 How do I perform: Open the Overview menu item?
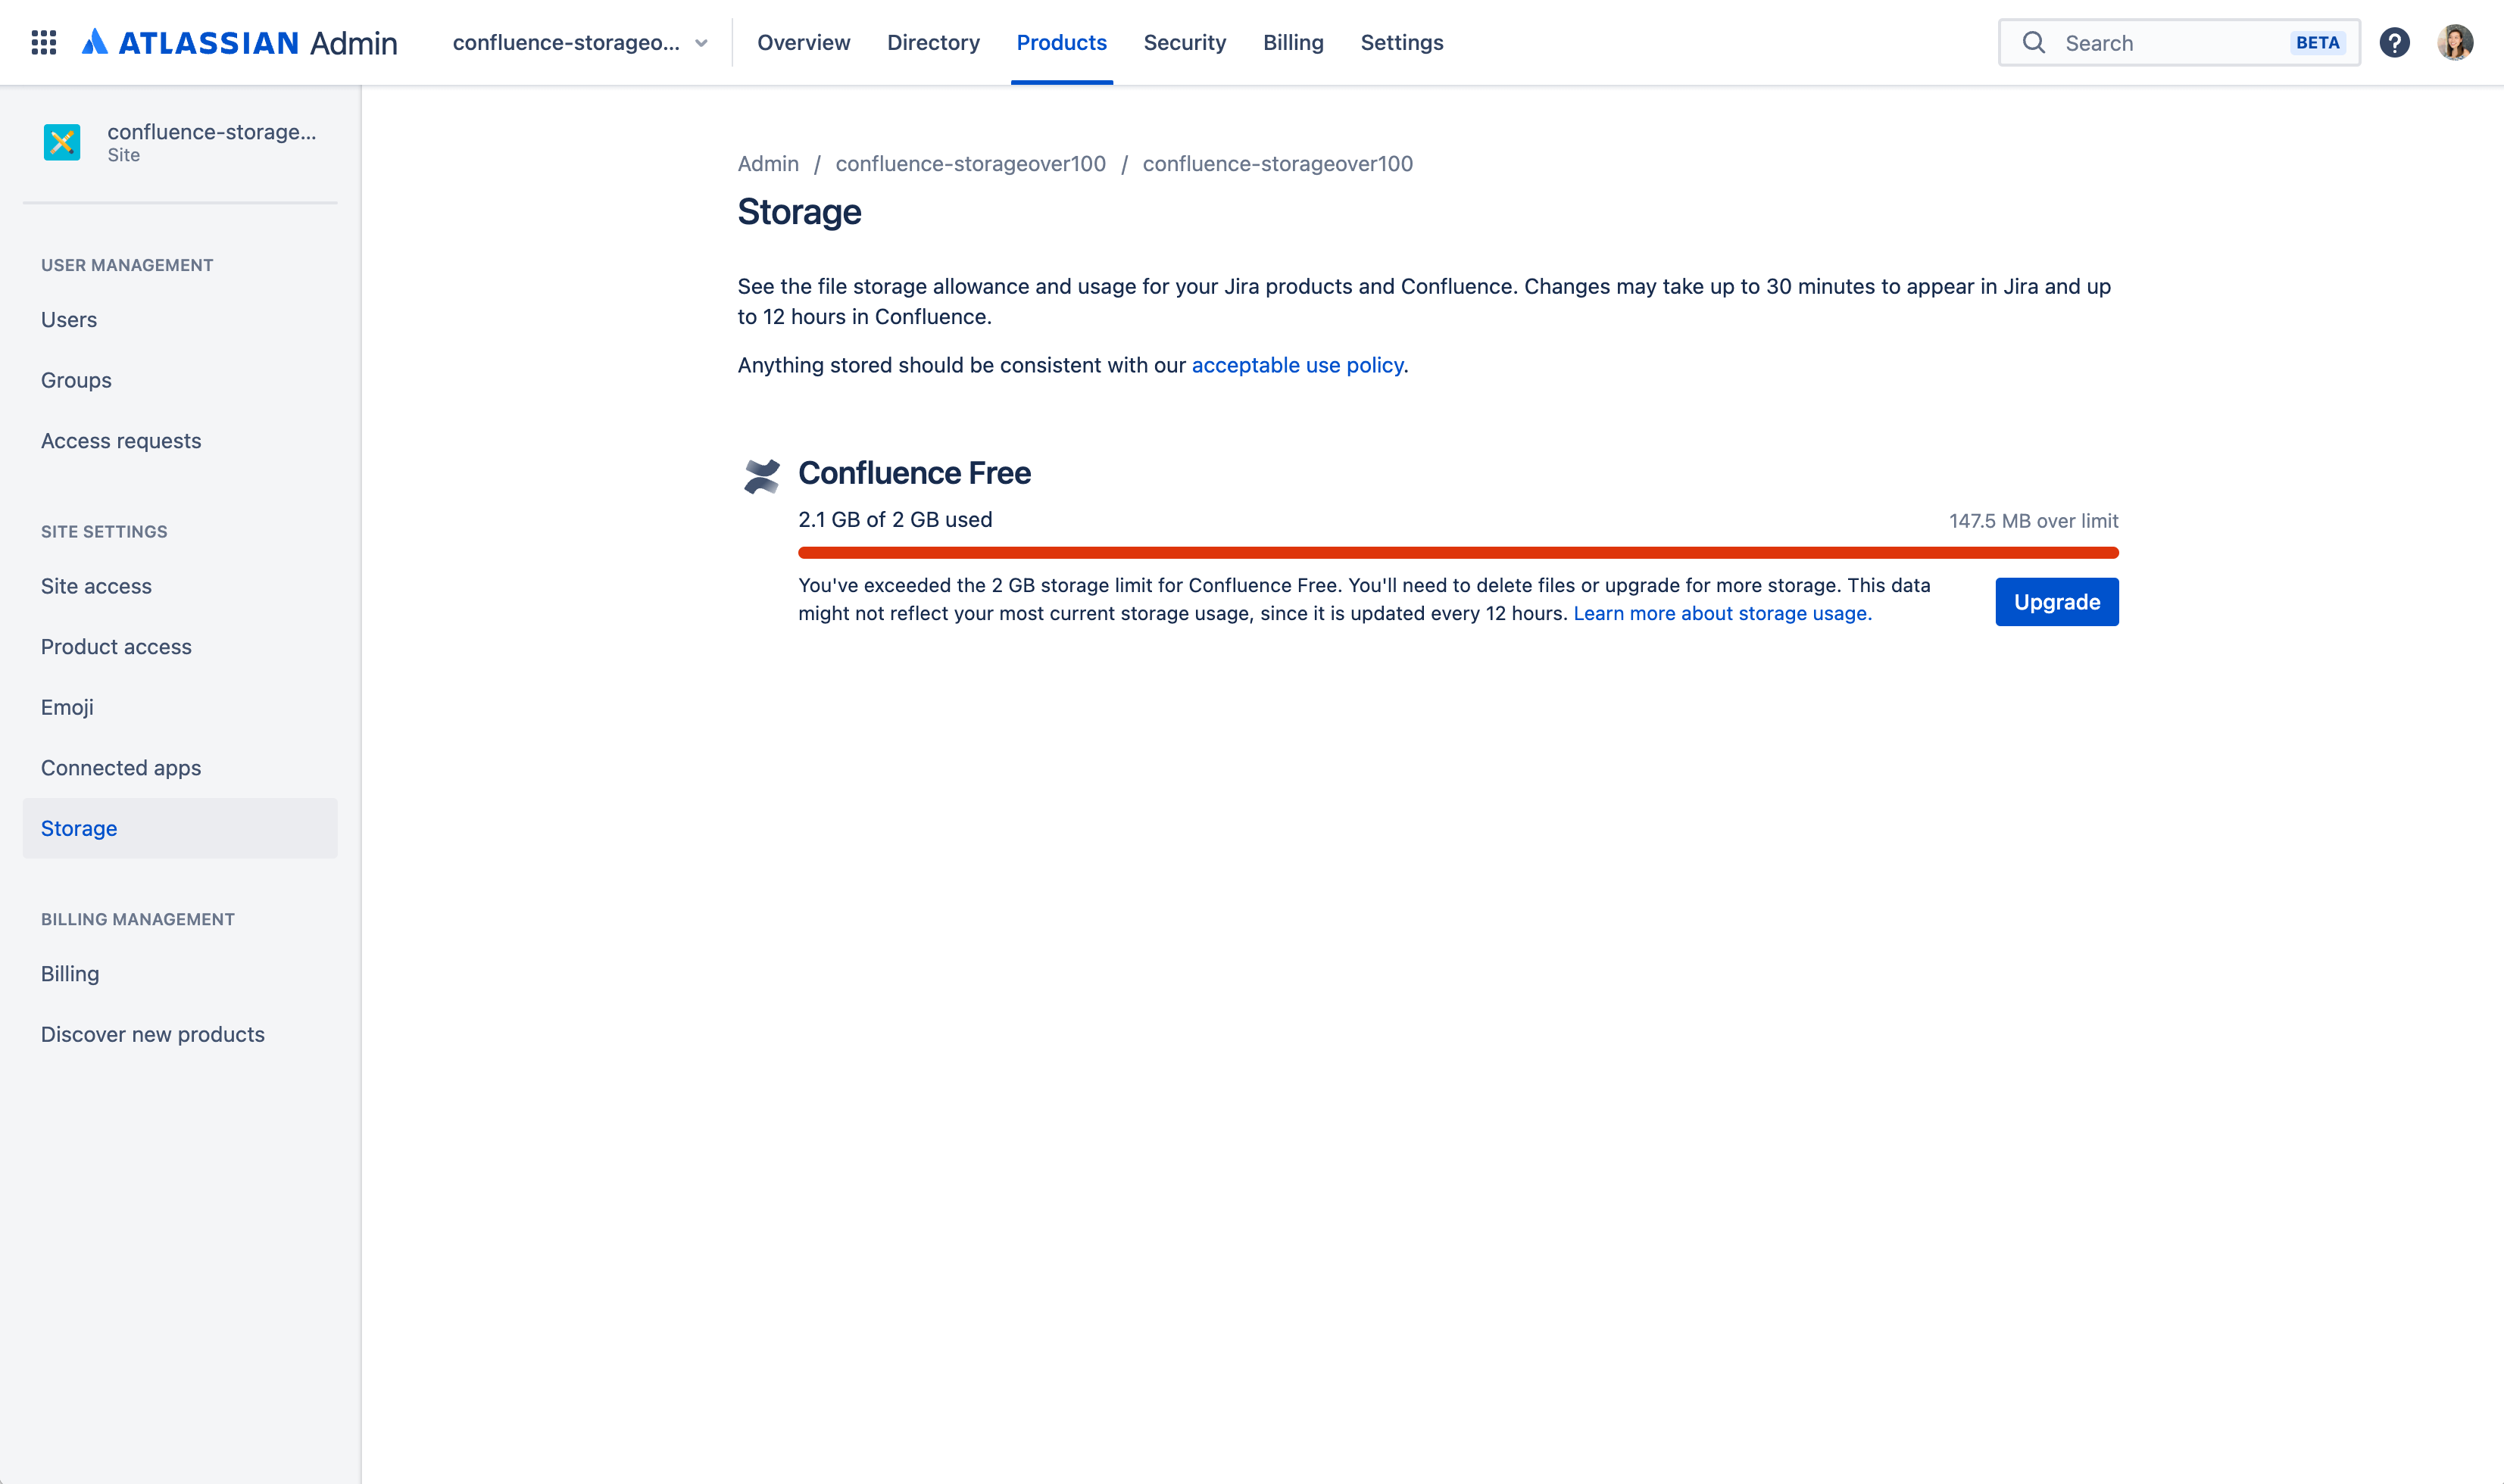(802, 41)
